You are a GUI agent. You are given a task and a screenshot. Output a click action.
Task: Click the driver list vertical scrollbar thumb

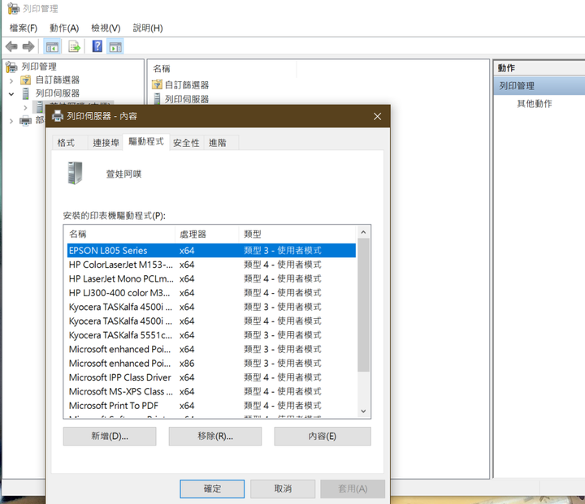[363, 305]
